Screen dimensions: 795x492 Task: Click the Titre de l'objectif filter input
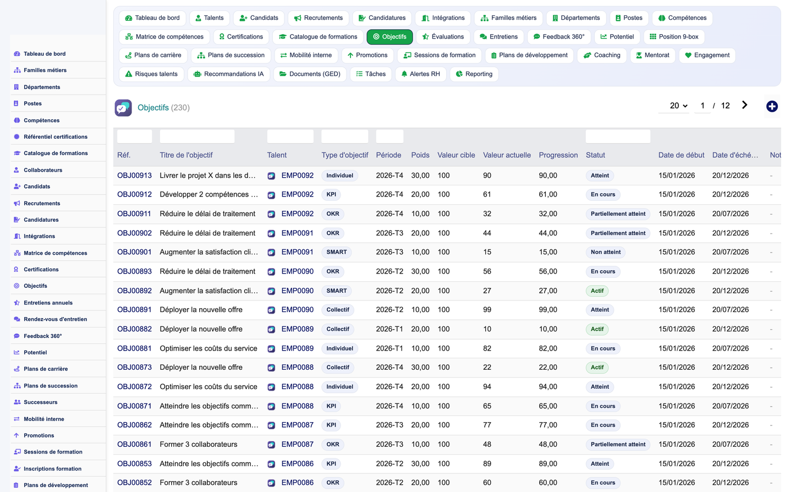pos(197,136)
